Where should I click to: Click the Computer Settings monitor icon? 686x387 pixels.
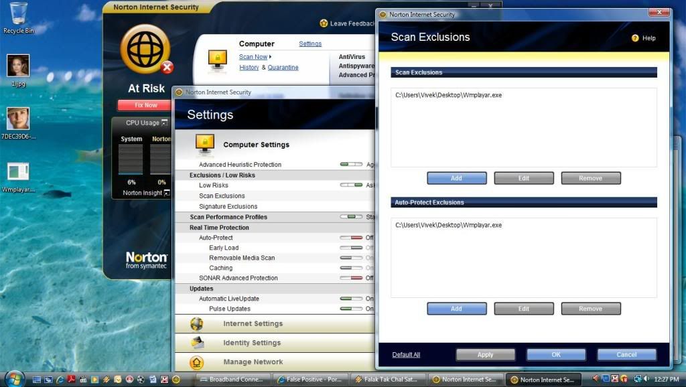pos(205,145)
